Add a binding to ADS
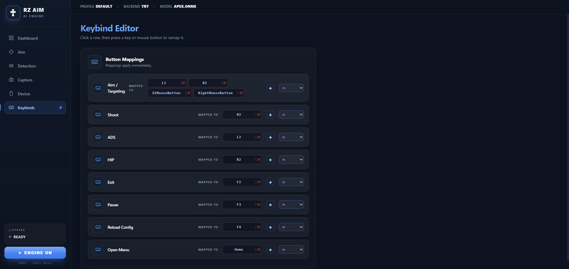The image size is (569, 269). click(x=270, y=137)
